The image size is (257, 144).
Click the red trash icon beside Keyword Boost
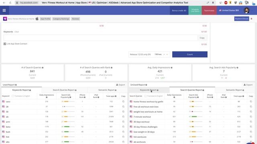[x=252, y=19]
